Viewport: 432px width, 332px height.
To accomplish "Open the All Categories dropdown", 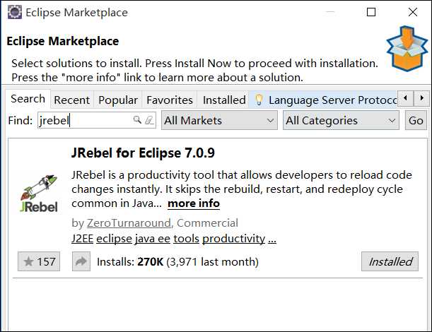I will click(341, 120).
